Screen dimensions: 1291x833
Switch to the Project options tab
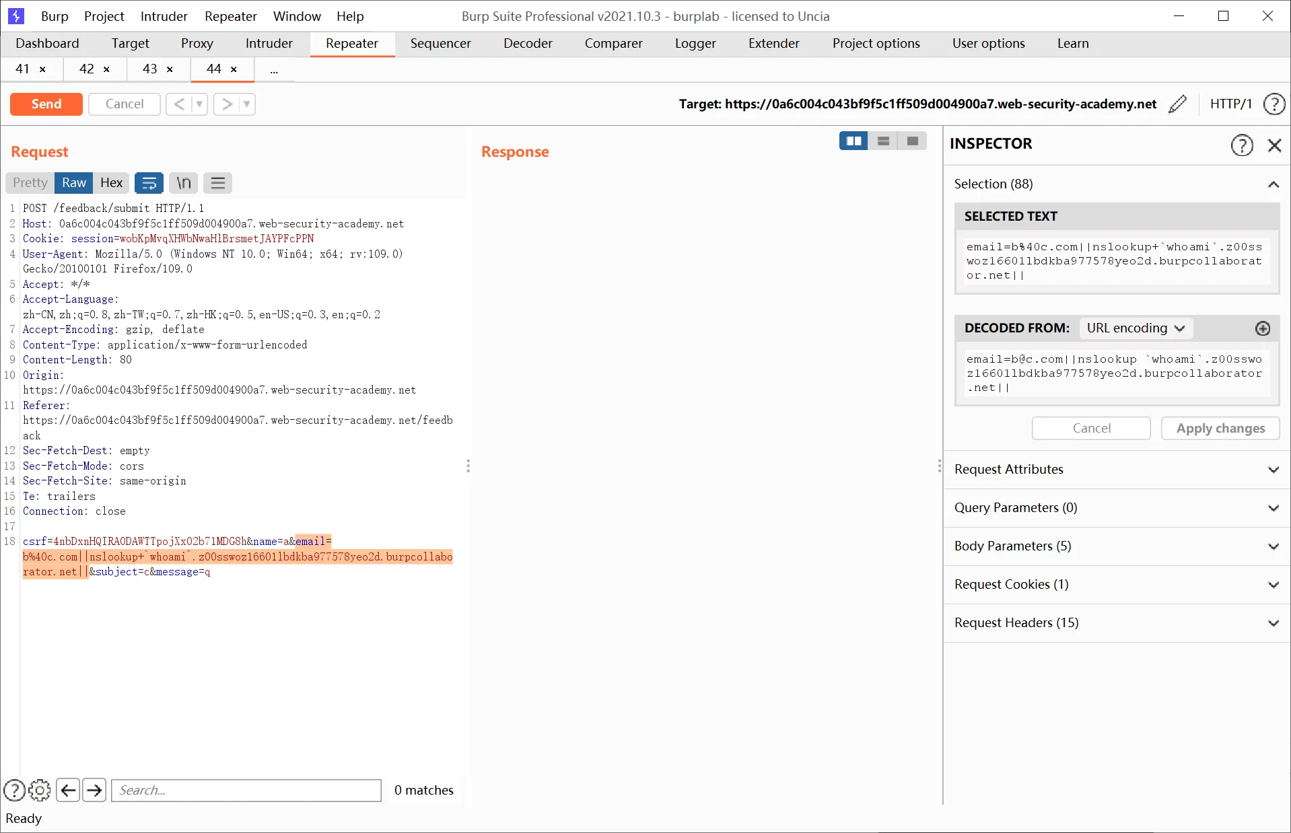click(876, 44)
